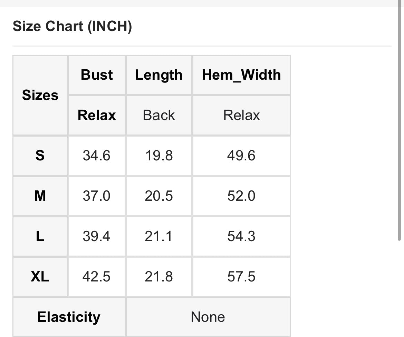Viewport: 404px width, 337px height.
Task: Click the XL size row label
Action: click(x=40, y=277)
